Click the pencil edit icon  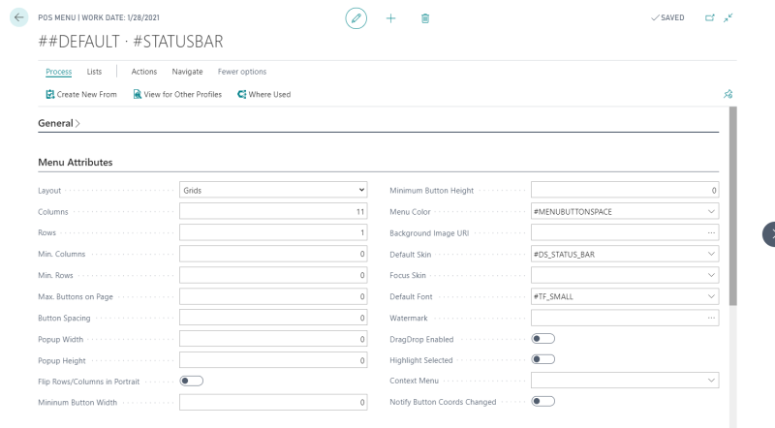click(x=356, y=18)
